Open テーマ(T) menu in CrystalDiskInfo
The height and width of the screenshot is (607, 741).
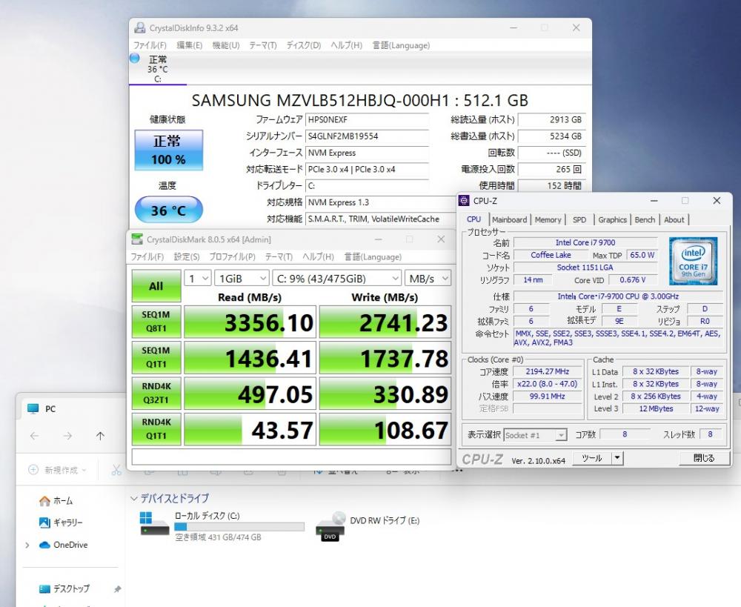[263, 45]
